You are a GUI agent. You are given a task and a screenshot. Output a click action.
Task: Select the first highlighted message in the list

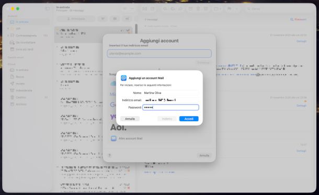pyautogui.click(x=94, y=35)
